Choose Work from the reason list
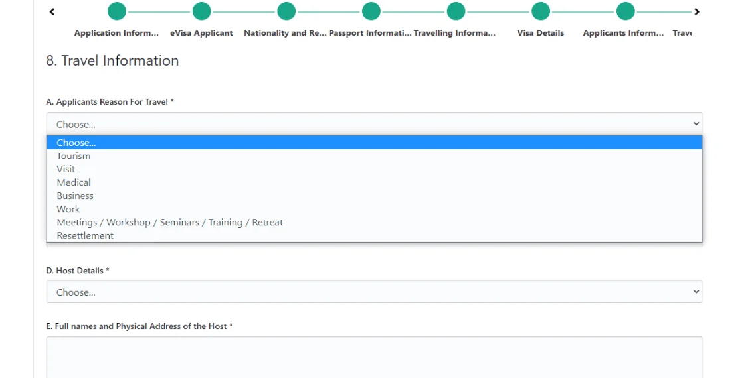 pos(68,209)
